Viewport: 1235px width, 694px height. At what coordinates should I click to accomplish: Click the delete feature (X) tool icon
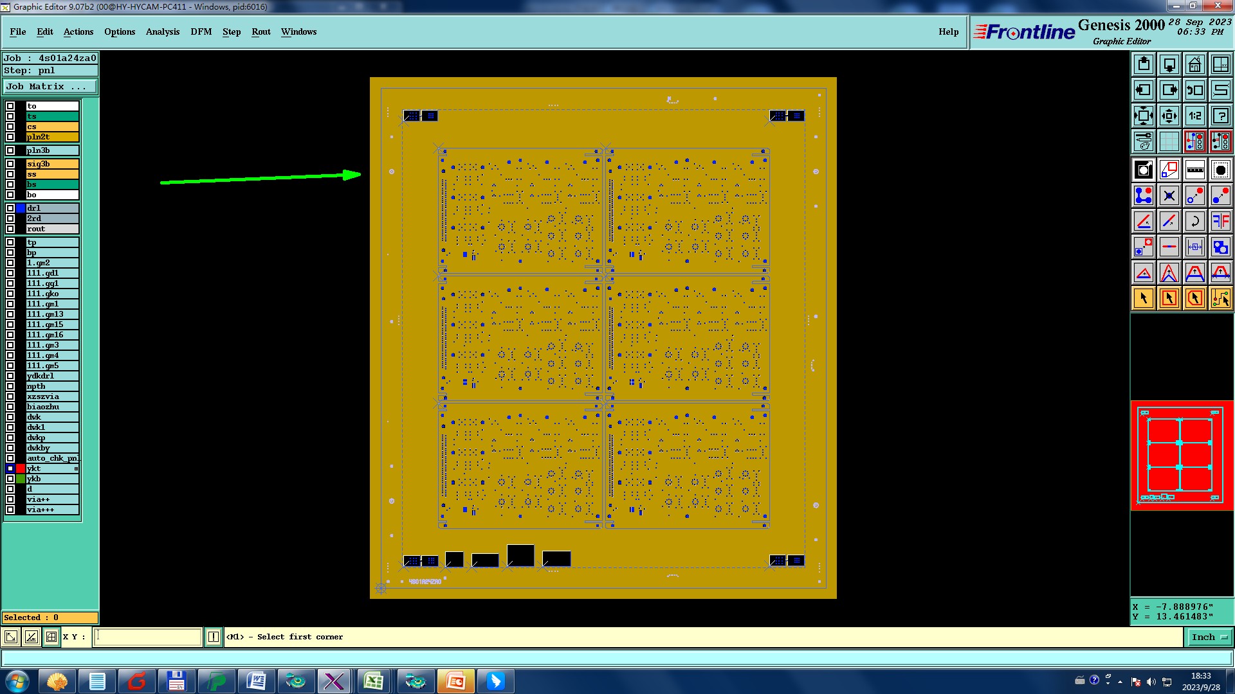coord(1169,195)
